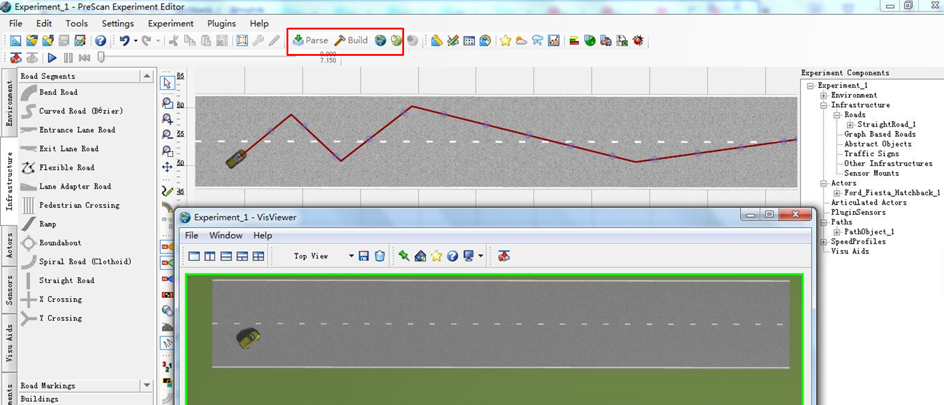Select two-column viewport layout in VisViewer
The height and width of the screenshot is (405, 944).
[x=210, y=256]
